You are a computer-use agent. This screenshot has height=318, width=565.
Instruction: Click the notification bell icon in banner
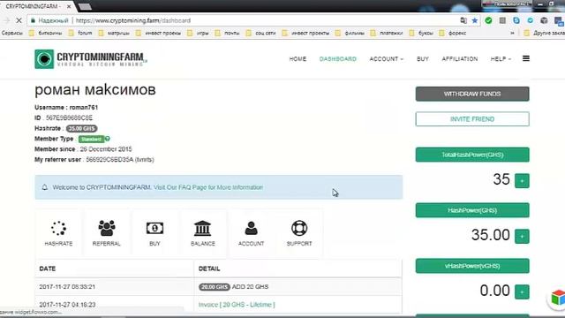pos(45,187)
